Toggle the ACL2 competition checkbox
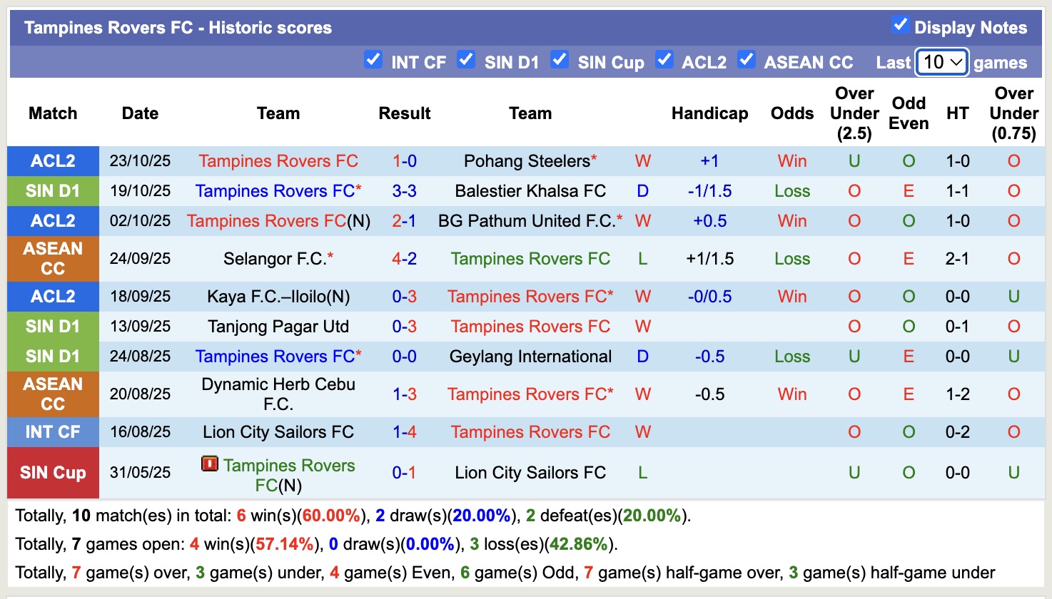 664,60
